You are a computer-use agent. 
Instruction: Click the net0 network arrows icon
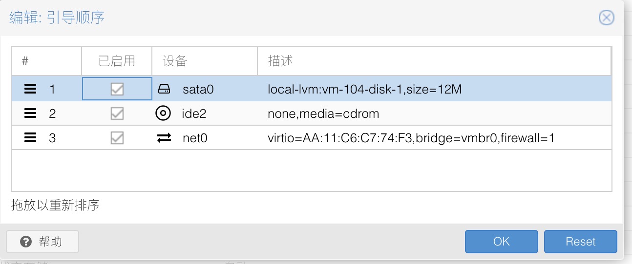[x=164, y=138]
